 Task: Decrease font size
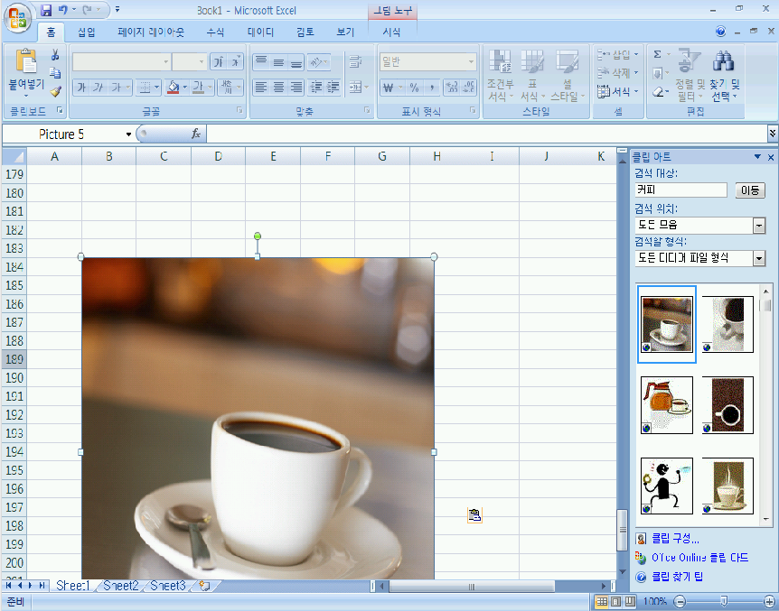236,62
